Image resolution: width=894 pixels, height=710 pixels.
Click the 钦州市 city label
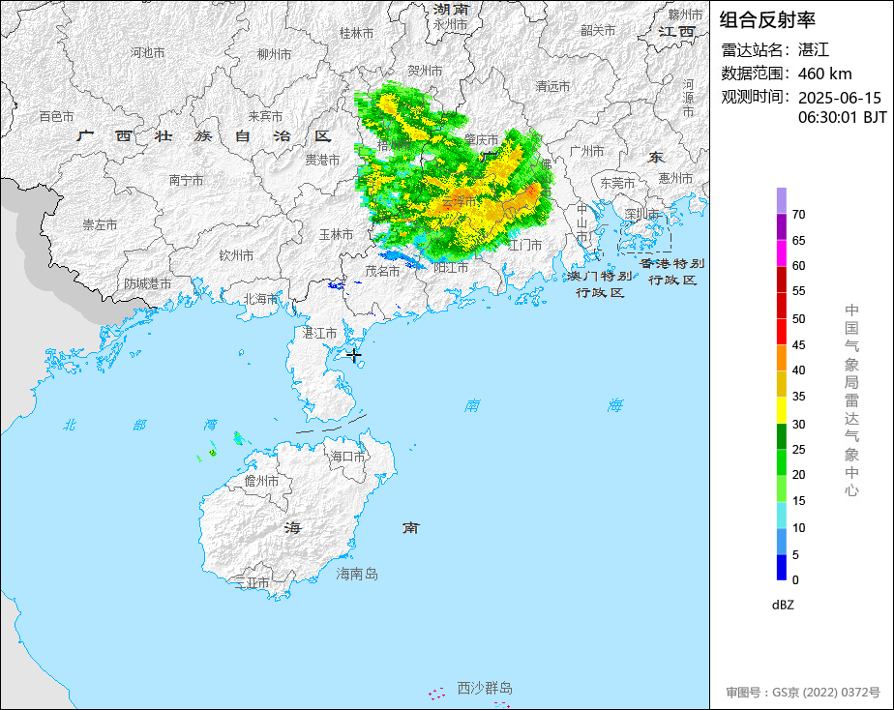pos(236,255)
